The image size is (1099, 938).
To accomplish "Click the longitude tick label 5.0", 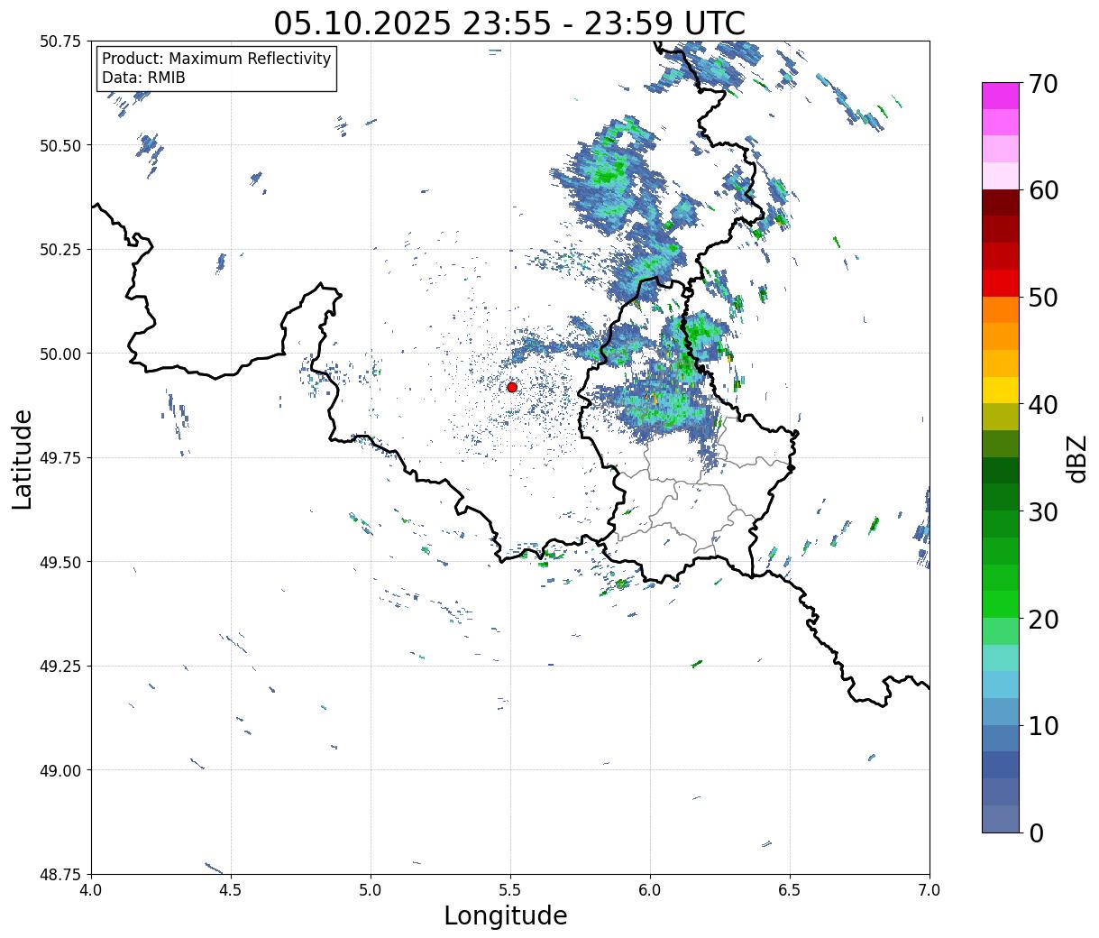I will coord(371,890).
